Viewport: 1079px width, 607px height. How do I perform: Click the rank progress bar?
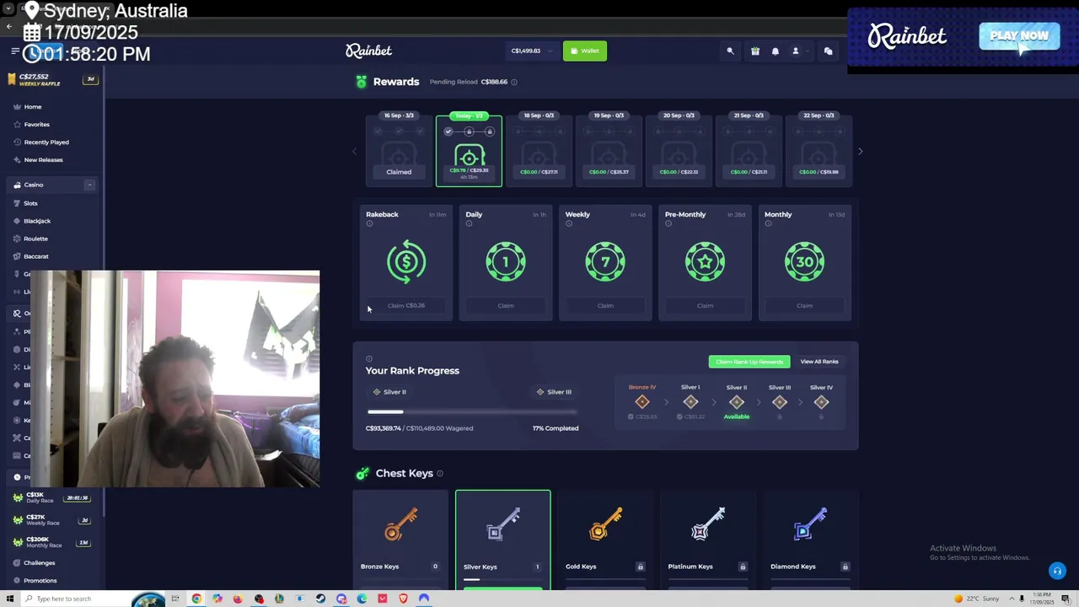tap(472, 411)
